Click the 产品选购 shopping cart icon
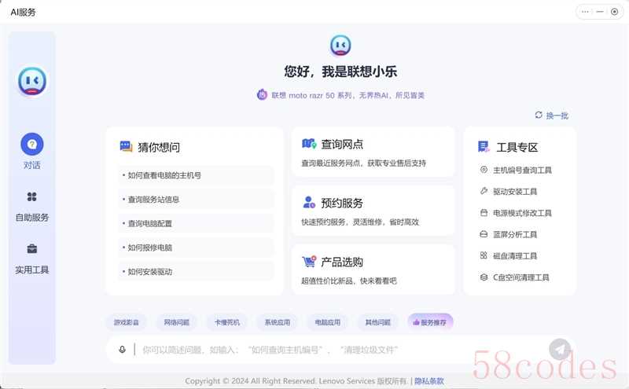The height and width of the screenshot is (389, 629). click(309, 262)
